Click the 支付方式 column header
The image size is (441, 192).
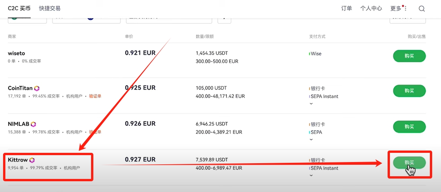point(317,36)
